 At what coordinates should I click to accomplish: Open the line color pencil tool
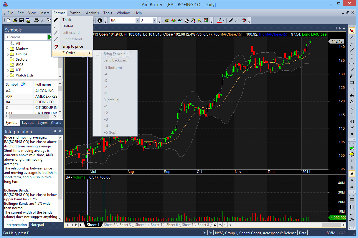click(x=219, y=20)
